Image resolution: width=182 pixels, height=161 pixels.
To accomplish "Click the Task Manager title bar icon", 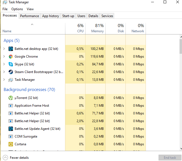I will point(5,2).
